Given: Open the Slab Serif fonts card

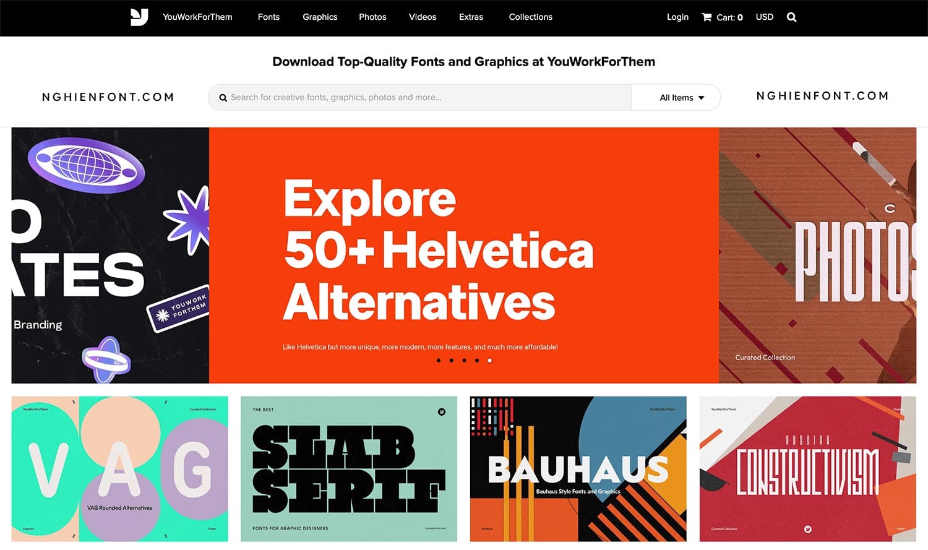Looking at the screenshot, I should coord(349,469).
